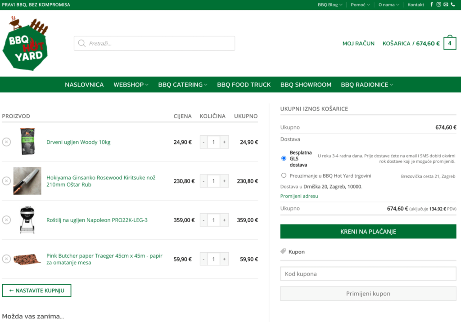The image size is (461, 322).
Task: Open the BBQ CATERING dropdown menu
Action: 183,85
